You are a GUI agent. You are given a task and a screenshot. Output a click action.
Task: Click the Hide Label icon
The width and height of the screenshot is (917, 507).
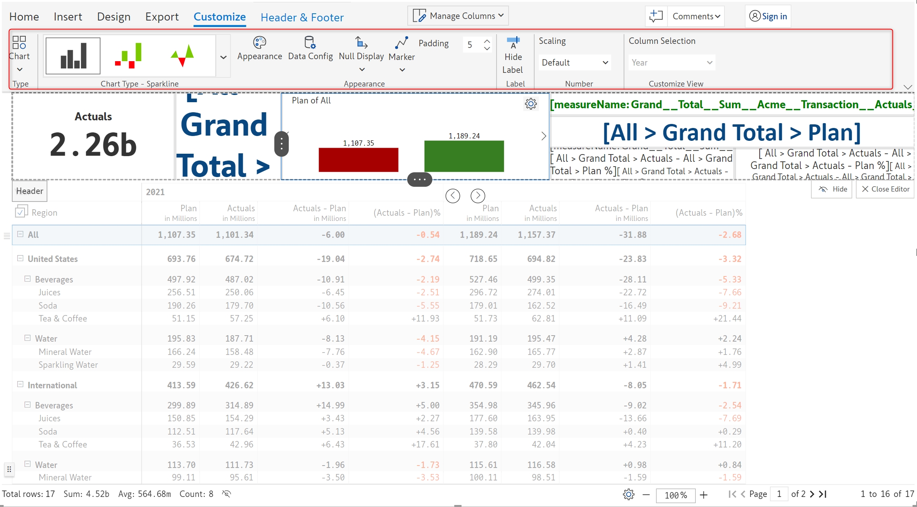pyautogui.click(x=513, y=42)
